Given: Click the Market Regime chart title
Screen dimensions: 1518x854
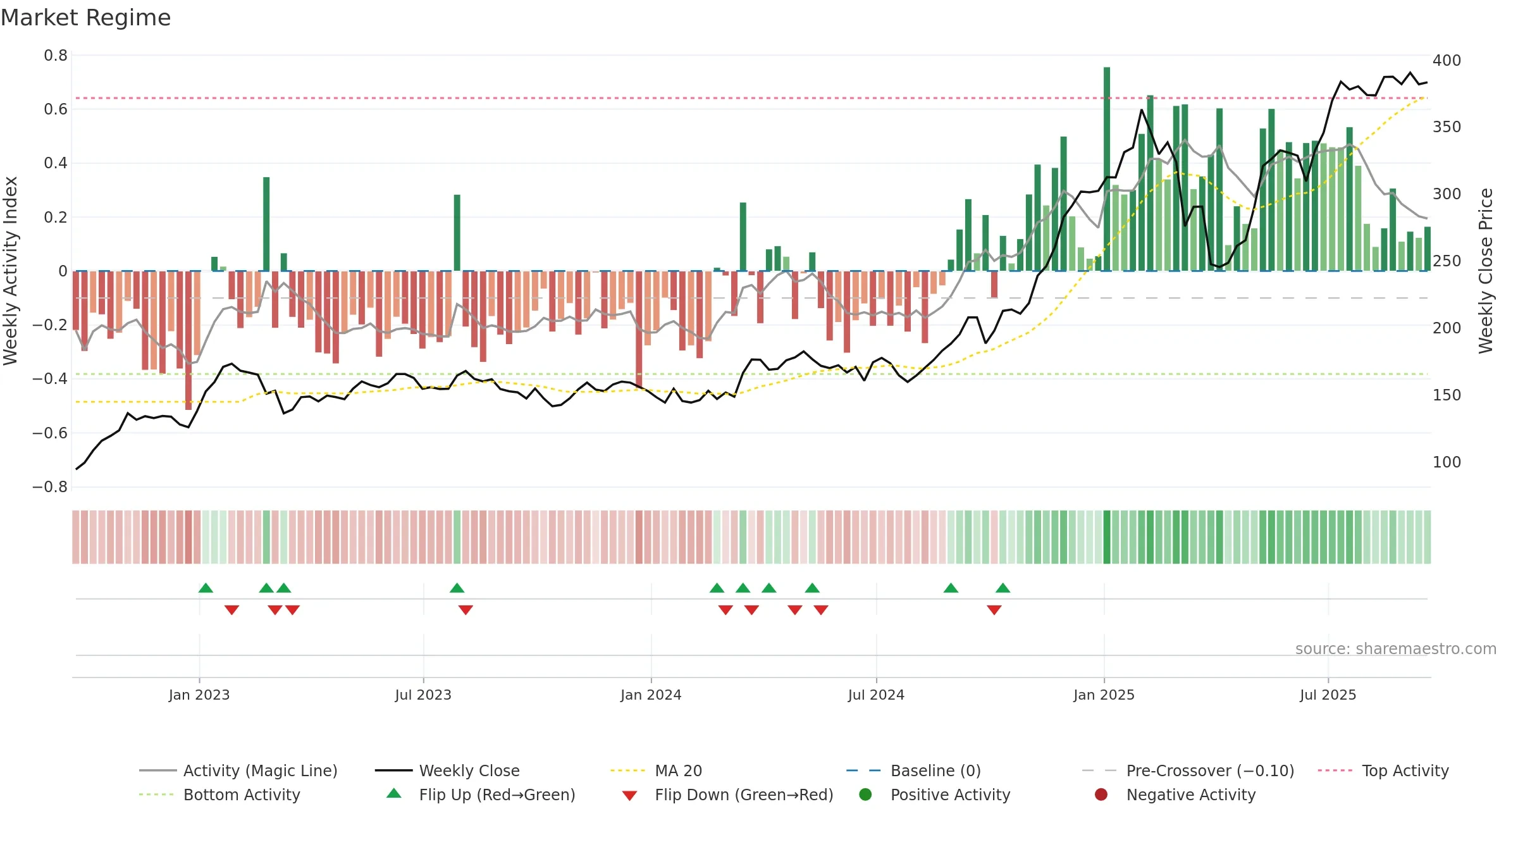Looking at the screenshot, I should tap(85, 18).
